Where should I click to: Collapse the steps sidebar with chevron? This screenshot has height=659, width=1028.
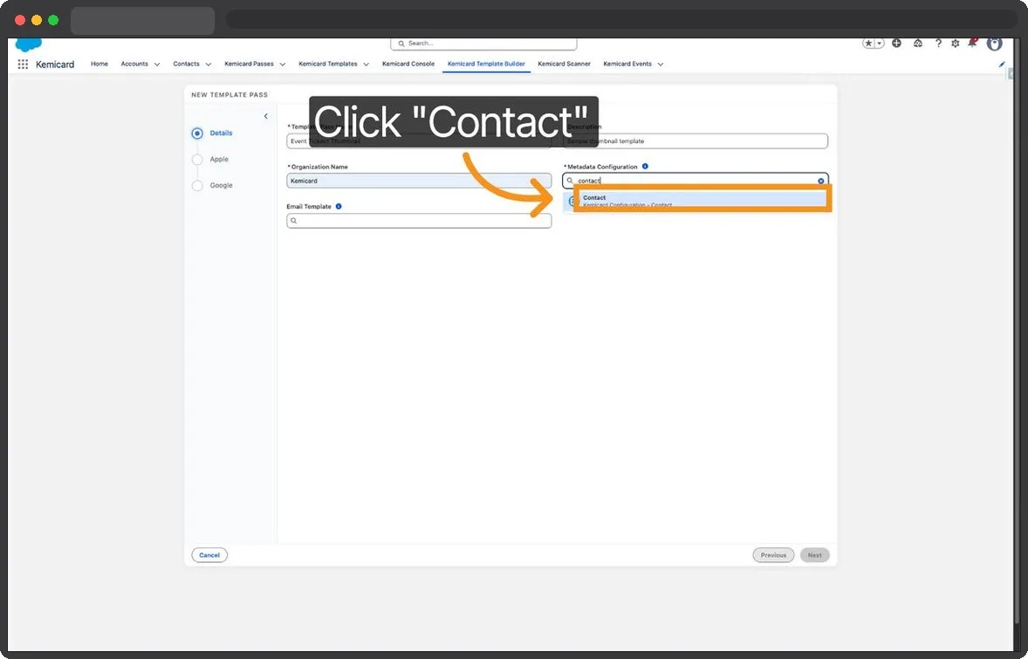click(x=265, y=116)
